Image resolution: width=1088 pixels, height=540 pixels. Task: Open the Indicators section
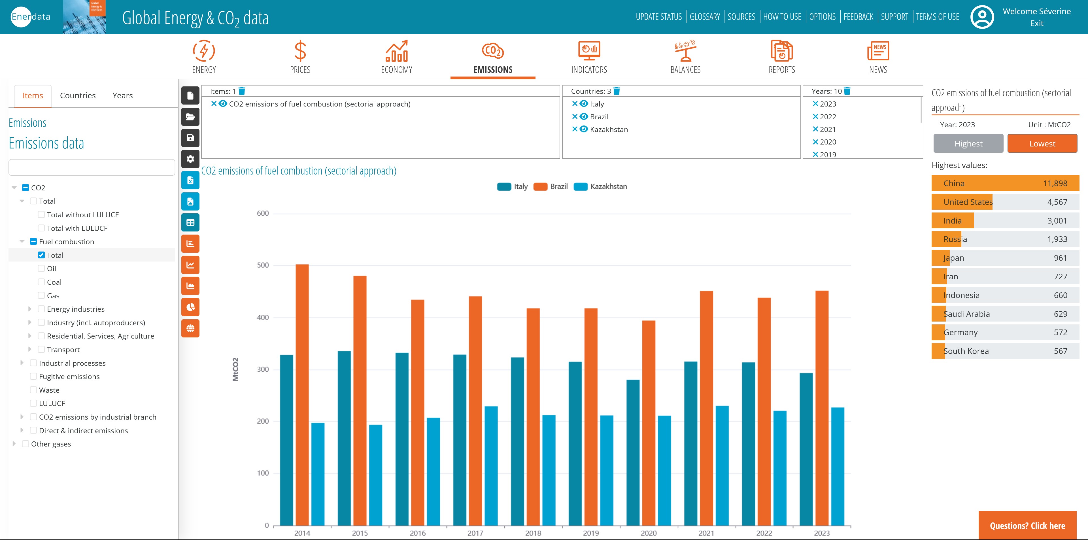pyautogui.click(x=589, y=57)
